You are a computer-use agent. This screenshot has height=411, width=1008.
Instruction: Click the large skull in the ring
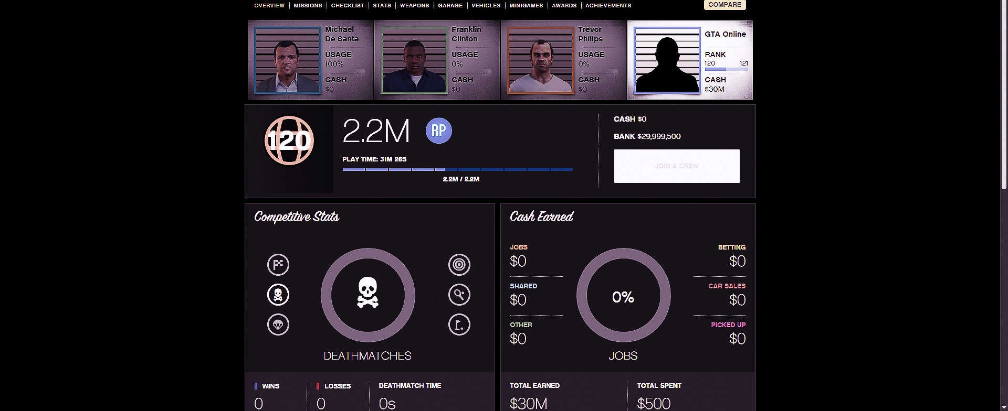(x=368, y=293)
